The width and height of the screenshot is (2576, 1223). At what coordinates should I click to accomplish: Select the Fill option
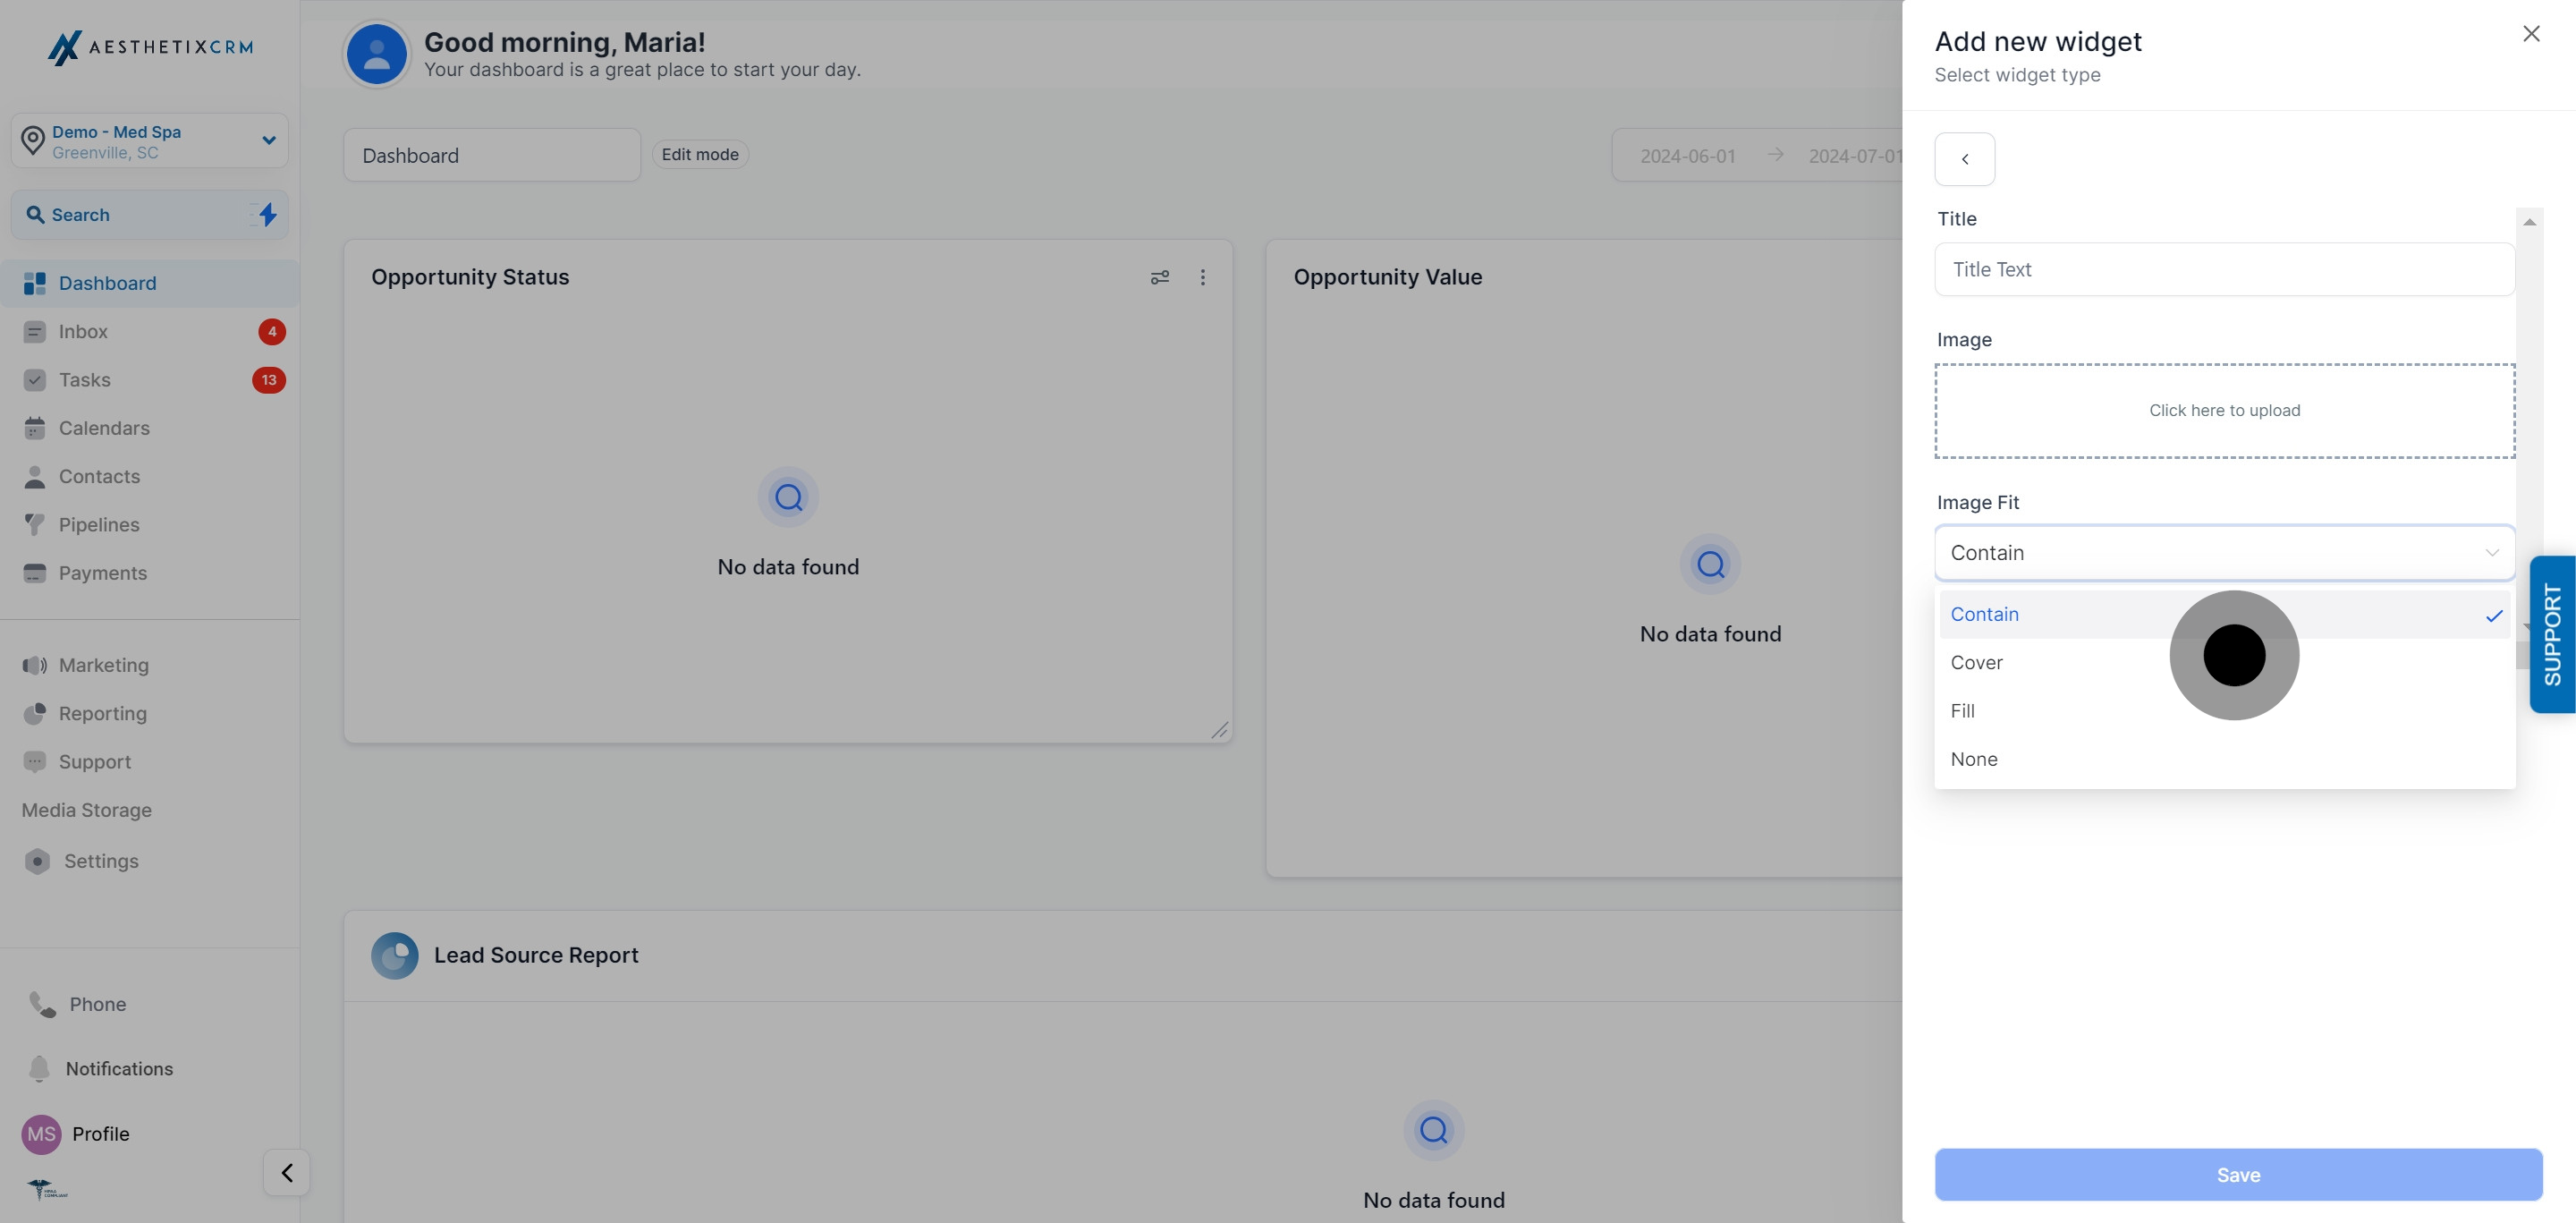[2225, 711]
